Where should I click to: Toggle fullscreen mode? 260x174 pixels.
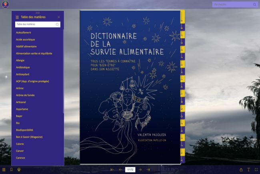pyautogui.click(x=256, y=170)
